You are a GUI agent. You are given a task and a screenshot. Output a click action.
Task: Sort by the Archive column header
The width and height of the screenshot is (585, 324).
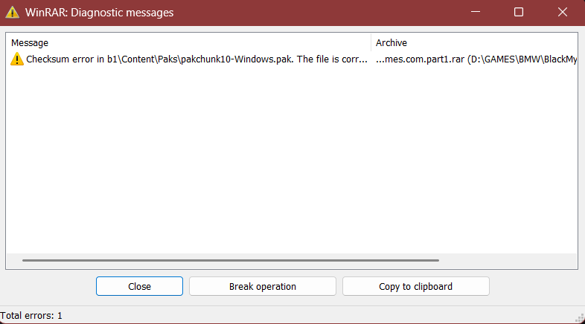474,43
